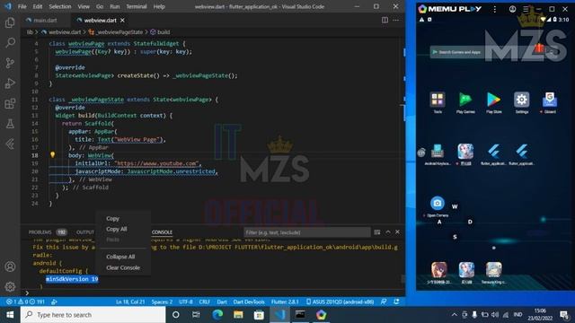Click the Windows Start button

pos(10,315)
